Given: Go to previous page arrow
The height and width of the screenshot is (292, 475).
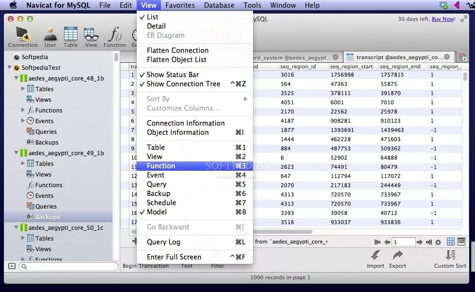Looking at the screenshot, I should click(387, 242).
